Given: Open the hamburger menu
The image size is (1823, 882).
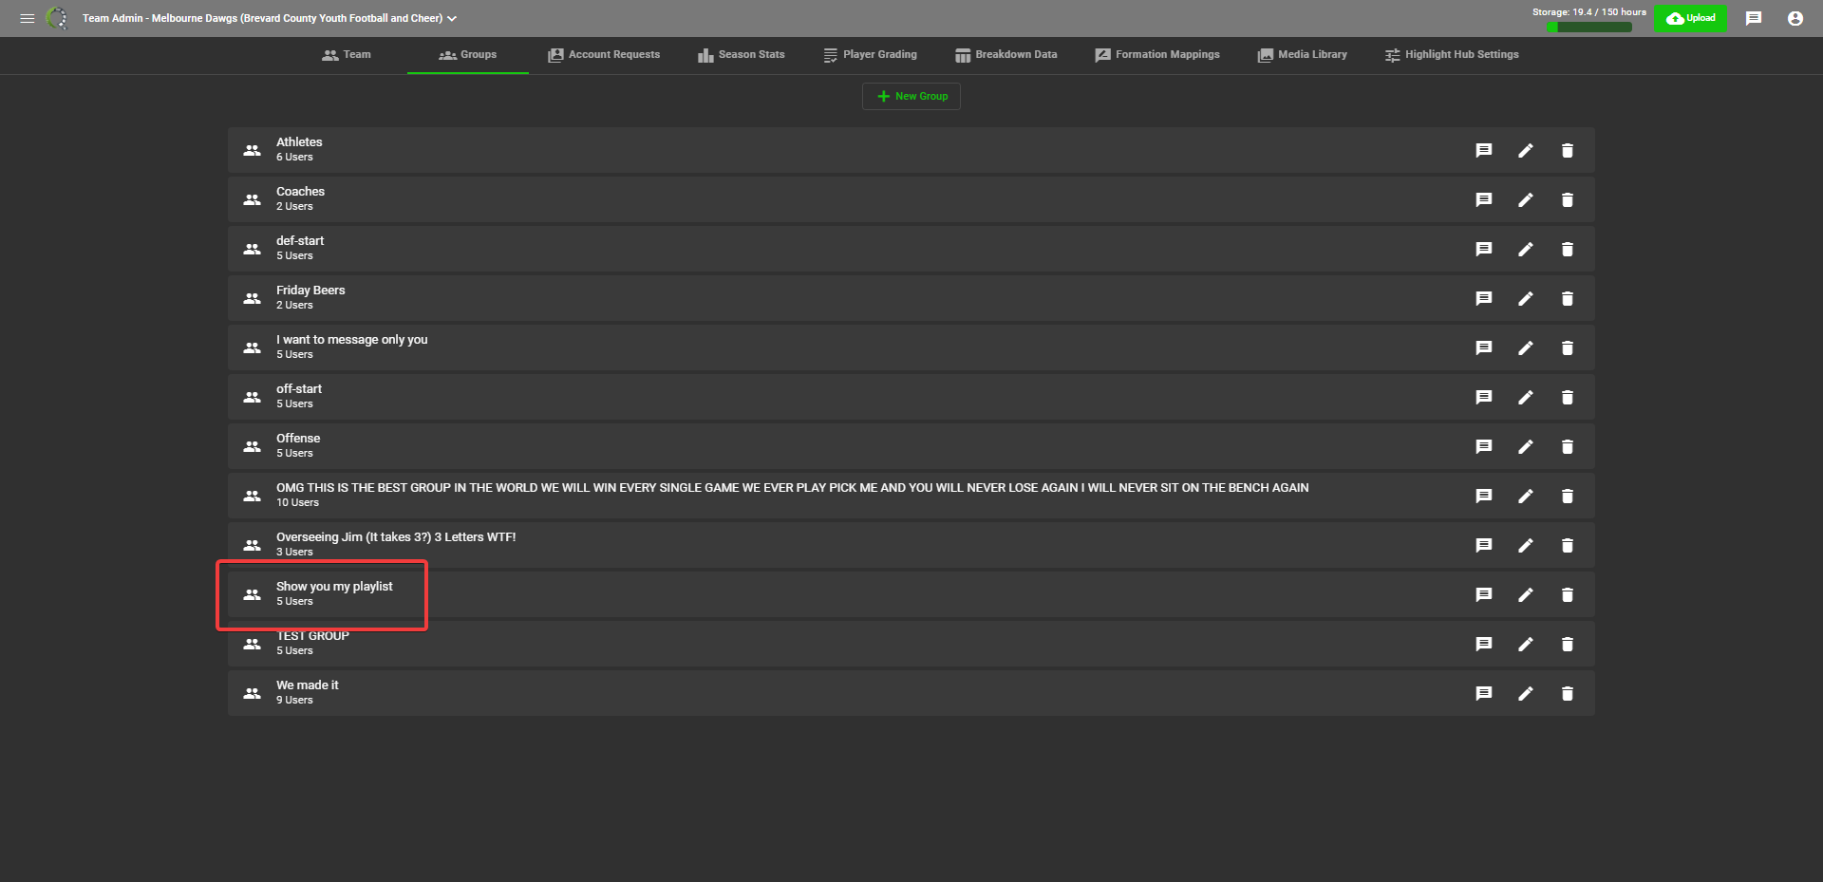Looking at the screenshot, I should point(27,18).
